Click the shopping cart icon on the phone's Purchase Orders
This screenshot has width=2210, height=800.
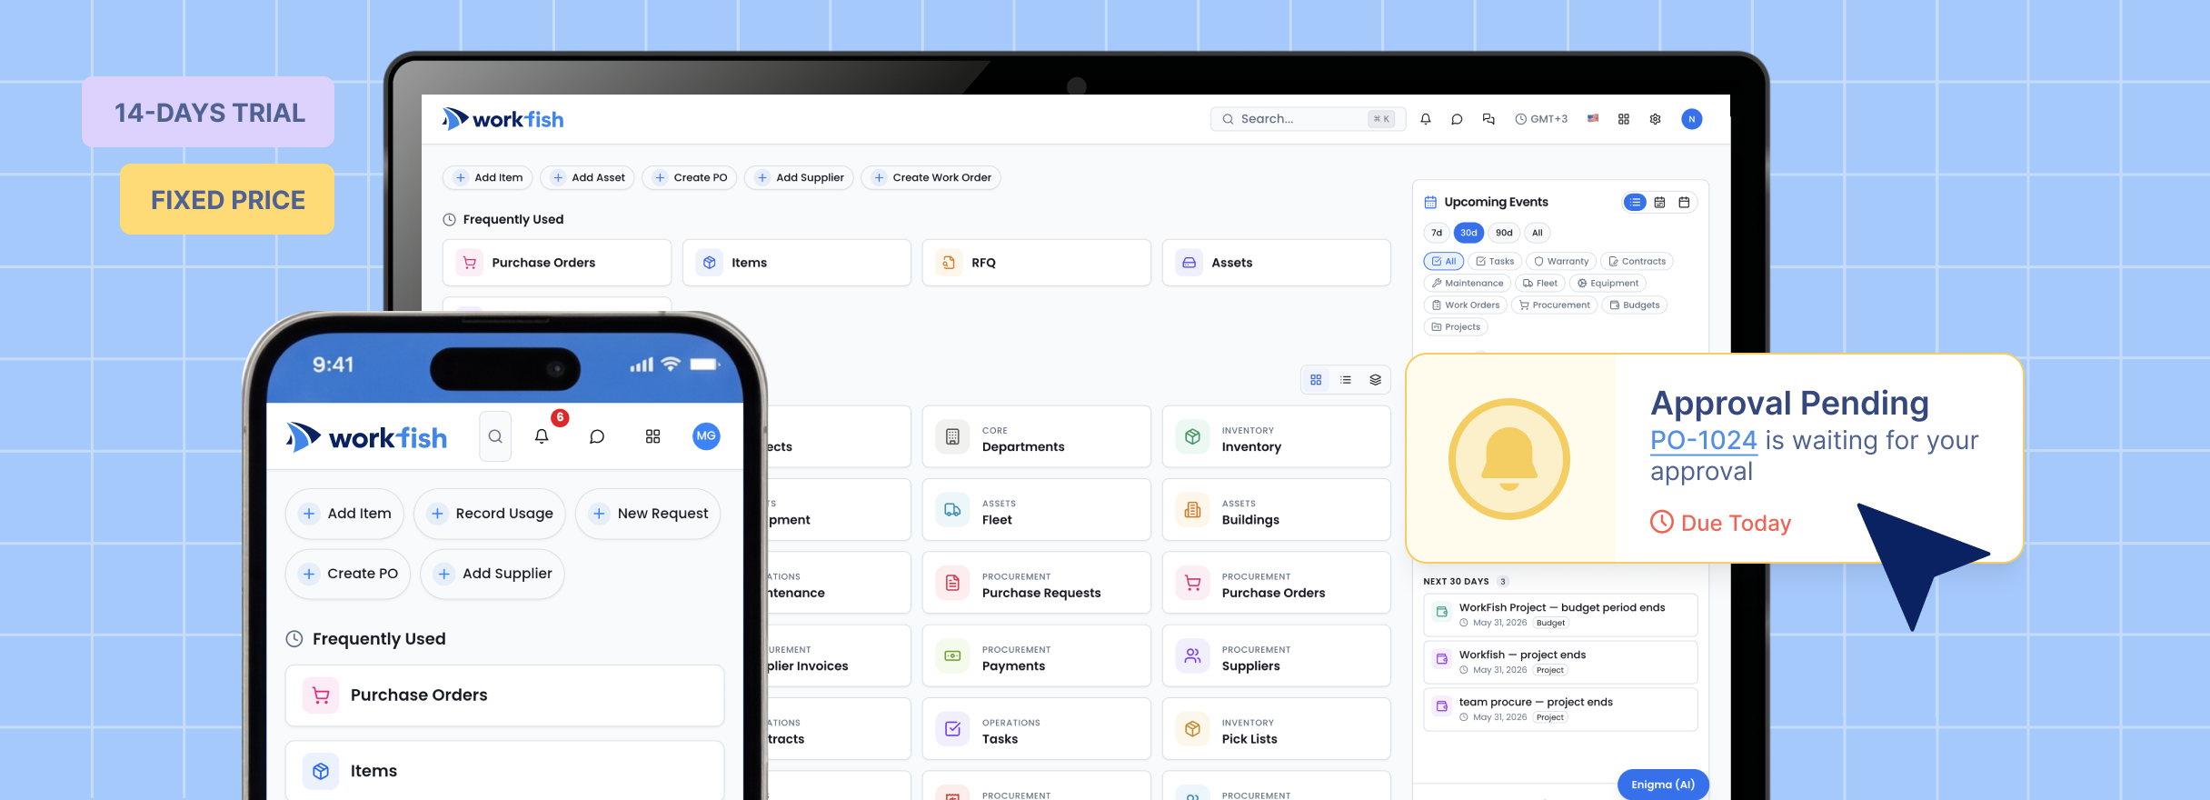pyautogui.click(x=321, y=695)
